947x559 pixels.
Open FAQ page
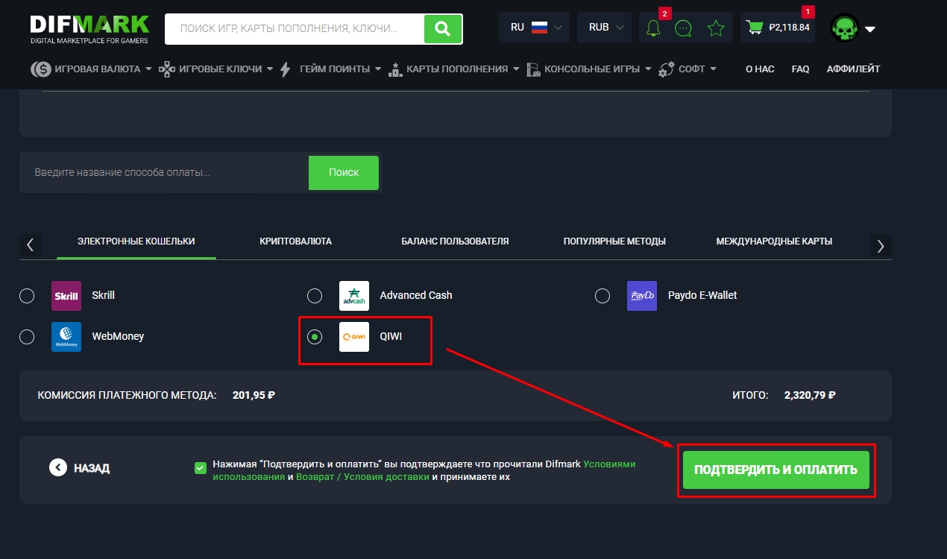click(800, 69)
